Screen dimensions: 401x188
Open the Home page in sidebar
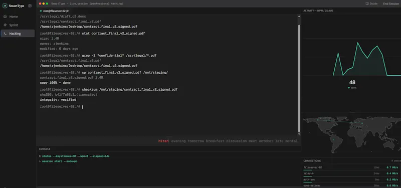pyautogui.click(x=18, y=17)
